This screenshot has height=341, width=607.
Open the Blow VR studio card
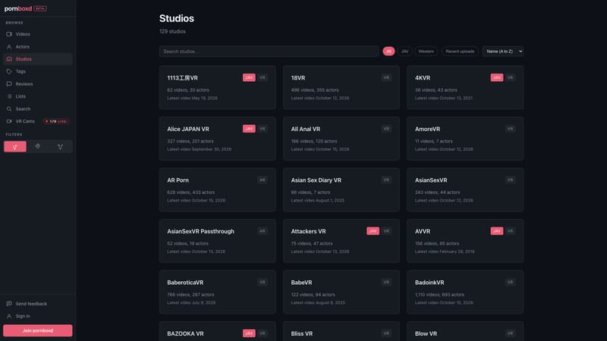(x=465, y=332)
